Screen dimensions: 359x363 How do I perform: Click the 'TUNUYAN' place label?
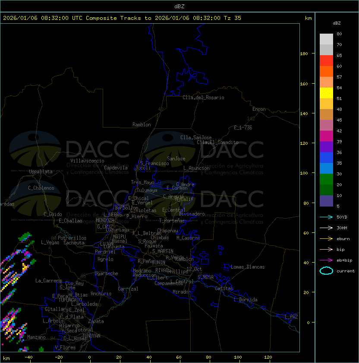[x=91, y=335]
